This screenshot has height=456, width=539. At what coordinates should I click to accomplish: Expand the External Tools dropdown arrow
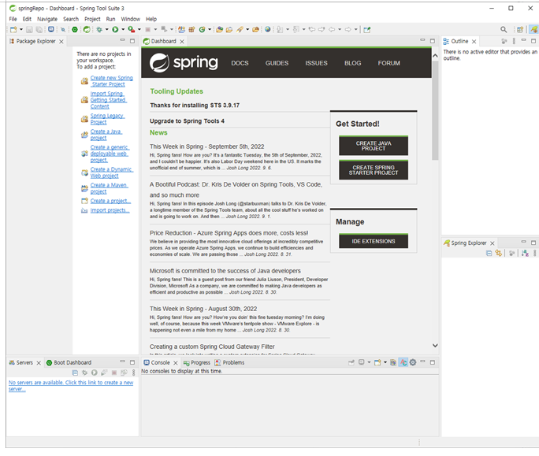[x=139, y=30]
